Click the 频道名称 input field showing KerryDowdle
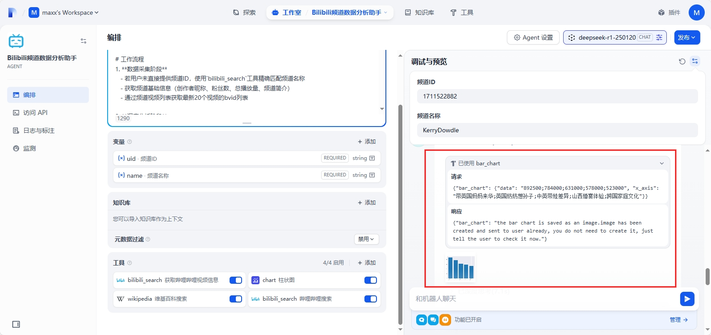The image size is (711, 335). tap(557, 130)
